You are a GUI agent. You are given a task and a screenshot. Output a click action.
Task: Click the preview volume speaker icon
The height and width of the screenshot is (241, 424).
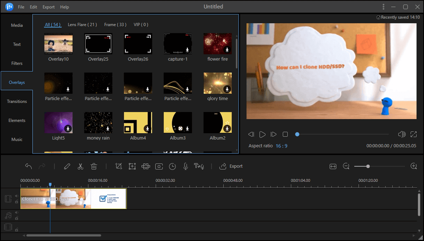click(x=402, y=134)
